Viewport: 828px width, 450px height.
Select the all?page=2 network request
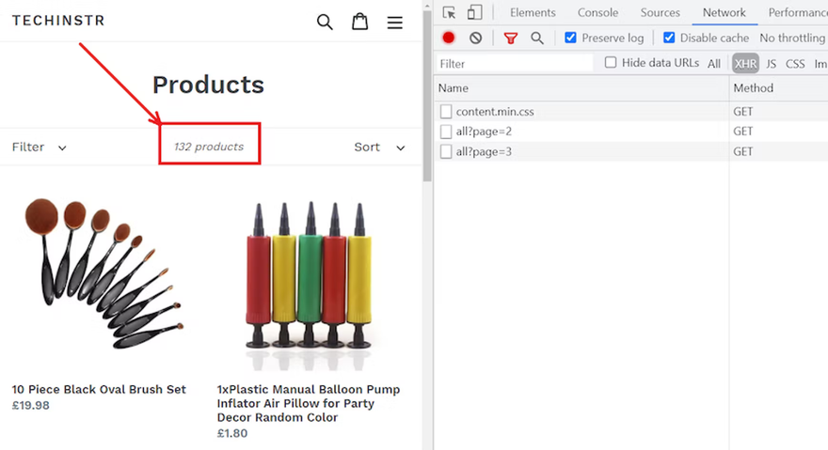point(484,132)
